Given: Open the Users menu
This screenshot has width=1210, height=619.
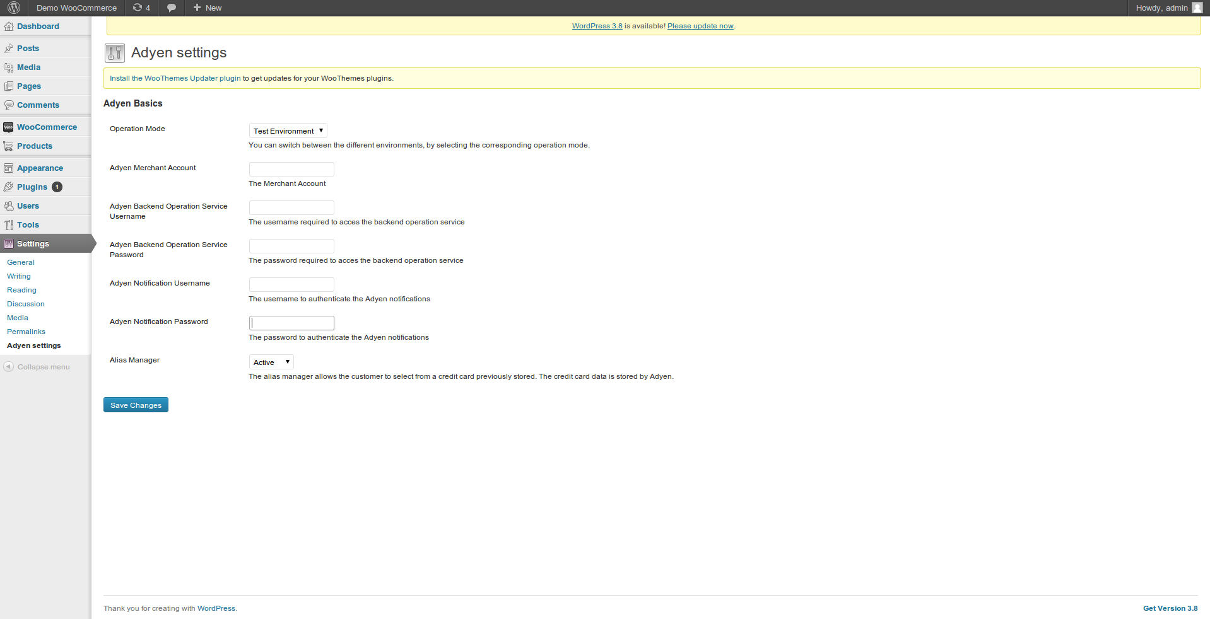Looking at the screenshot, I should click(x=28, y=206).
